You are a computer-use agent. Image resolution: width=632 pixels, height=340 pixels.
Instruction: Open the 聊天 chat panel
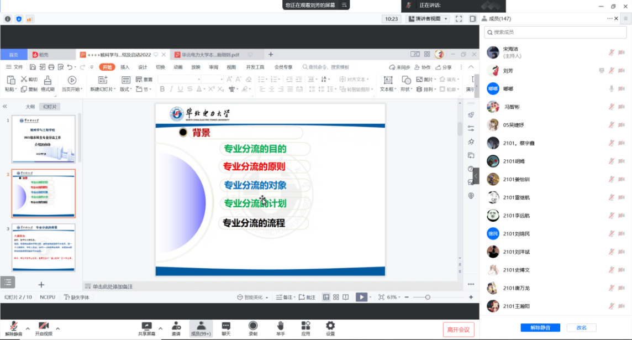(226, 326)
